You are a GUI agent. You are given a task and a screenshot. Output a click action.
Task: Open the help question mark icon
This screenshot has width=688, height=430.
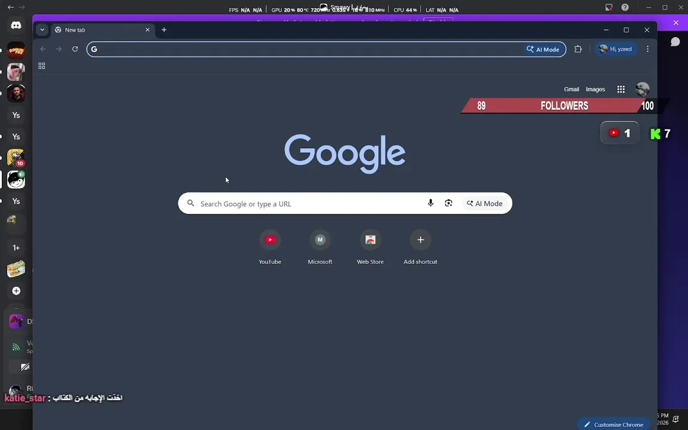(625, 7)
